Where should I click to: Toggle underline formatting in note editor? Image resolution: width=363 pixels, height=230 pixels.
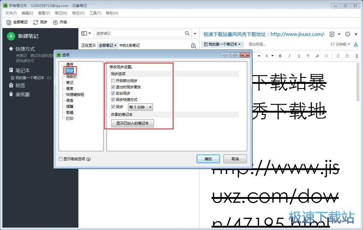[299, 56]
